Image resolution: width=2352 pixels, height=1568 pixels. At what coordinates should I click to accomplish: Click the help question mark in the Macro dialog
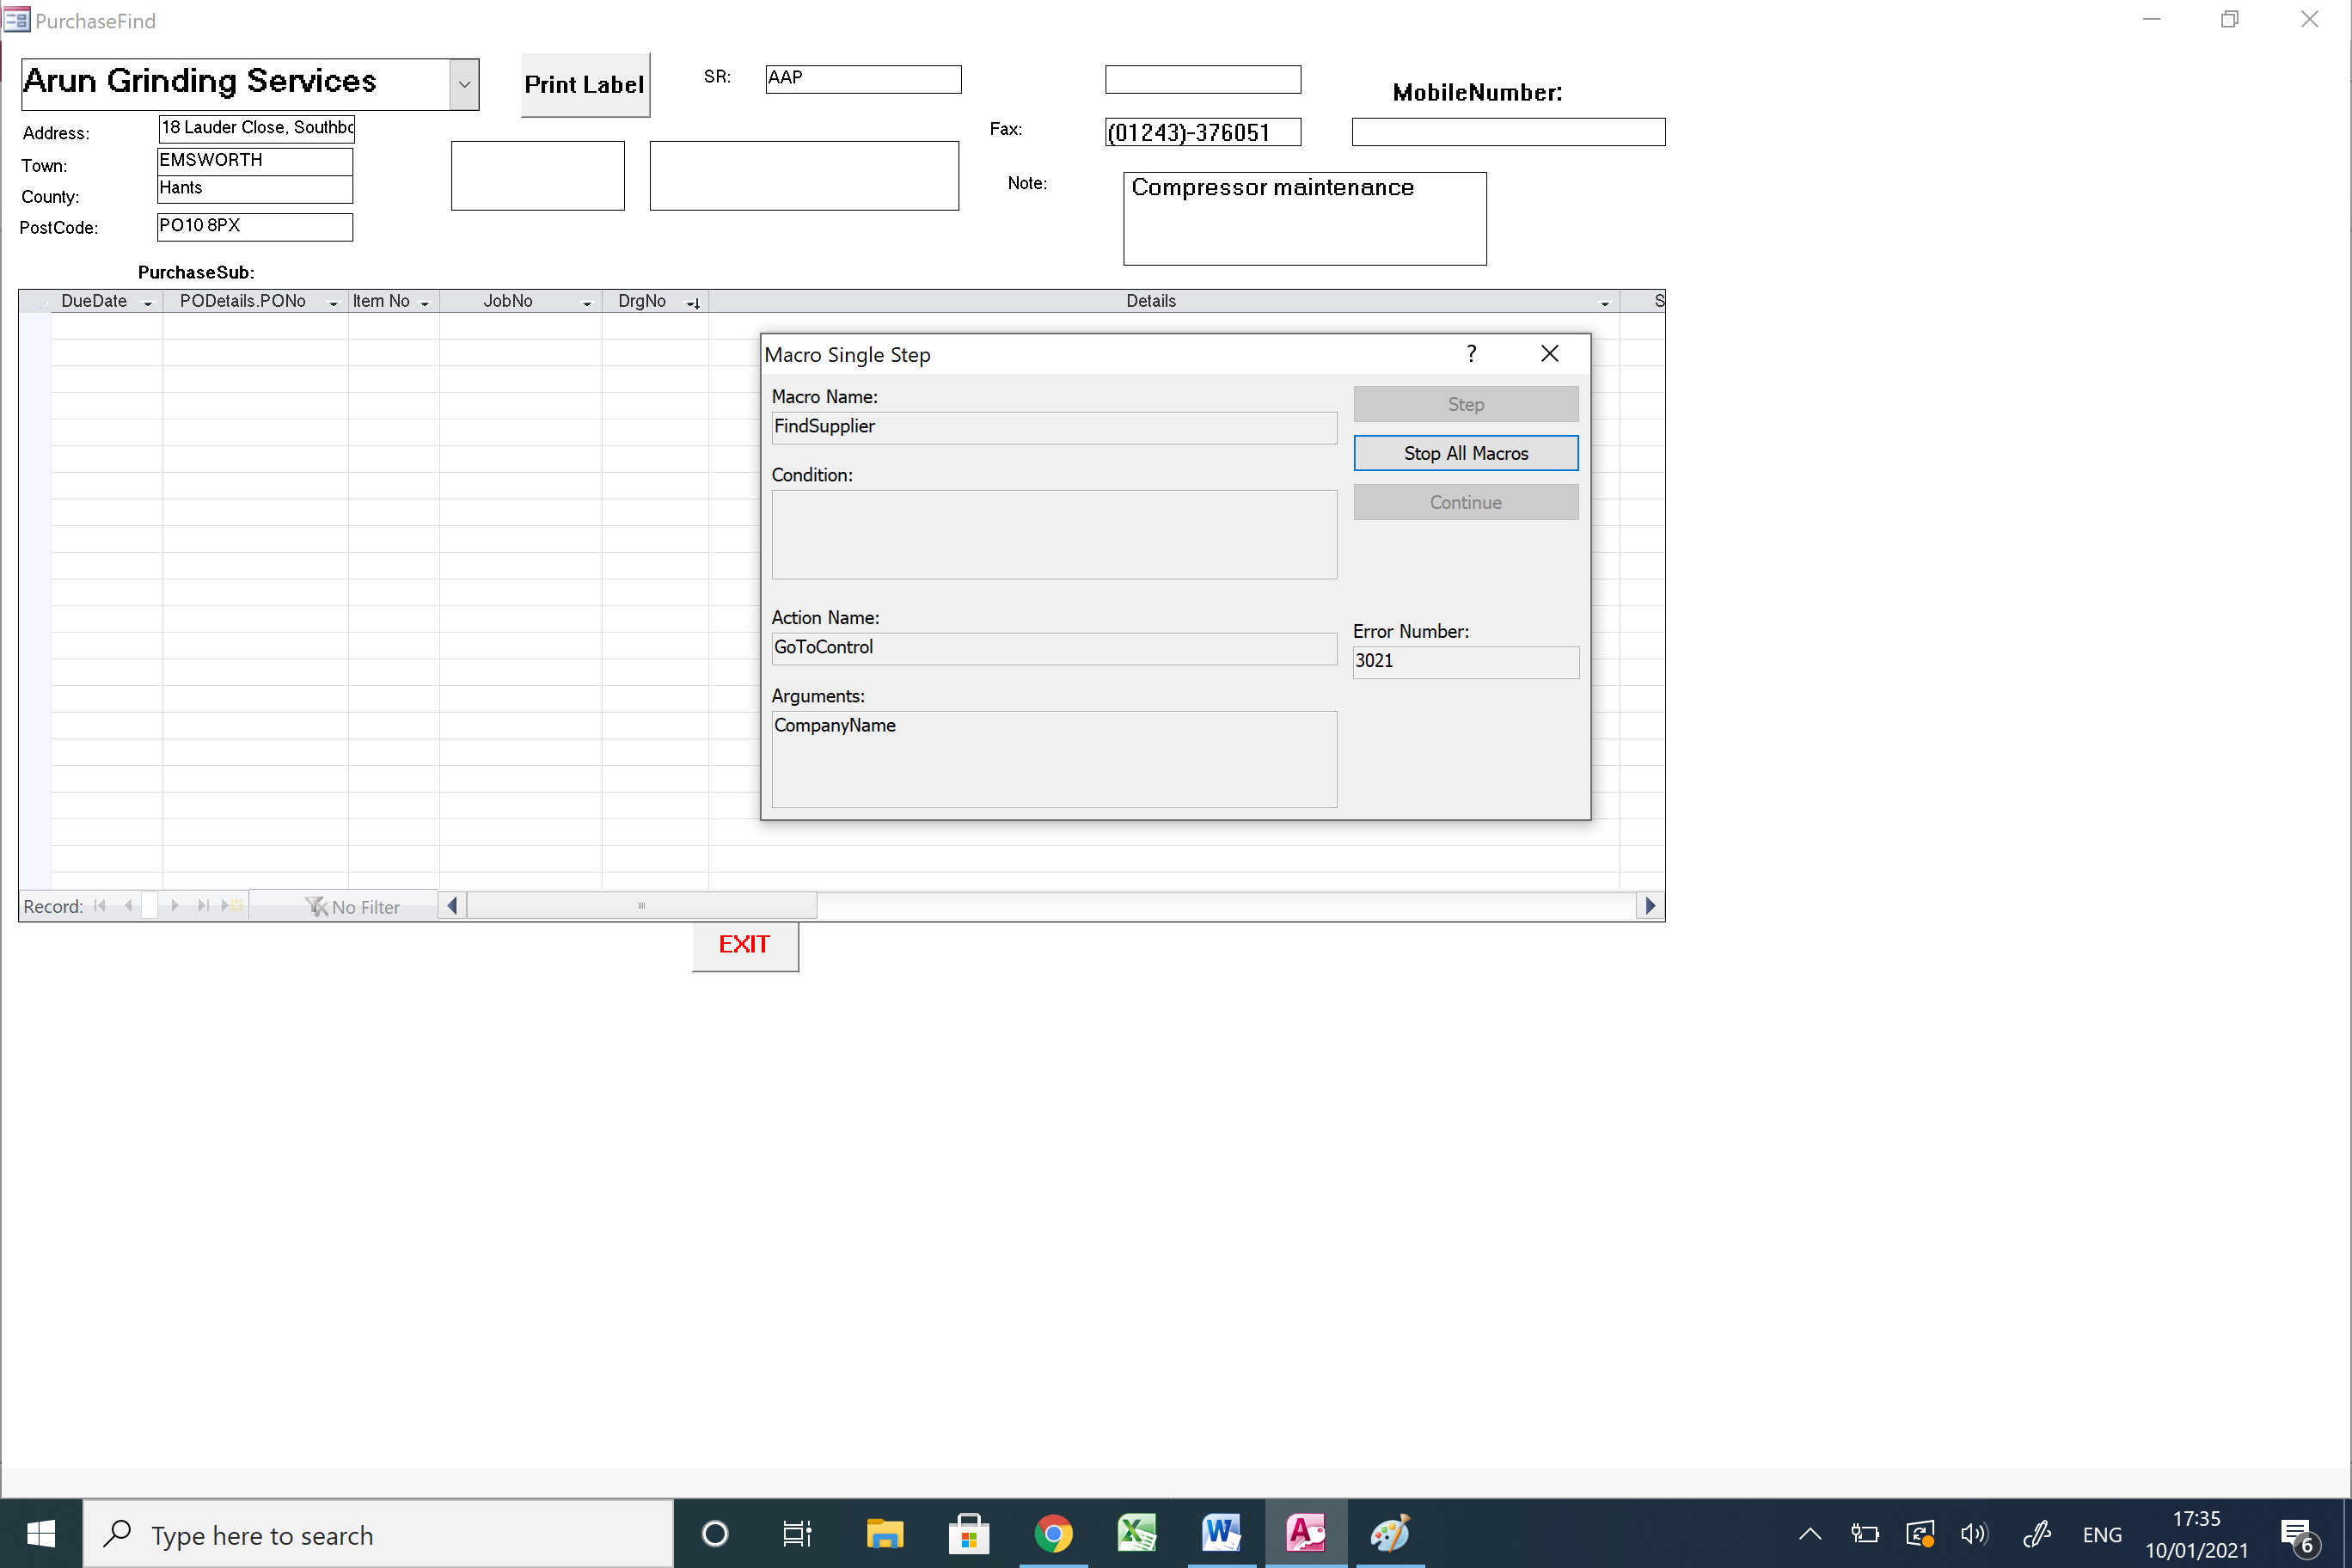coord(1471,354)
